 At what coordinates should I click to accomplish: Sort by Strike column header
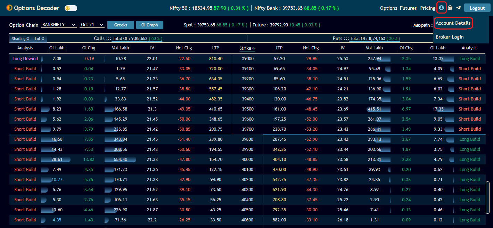click(247, 48)
